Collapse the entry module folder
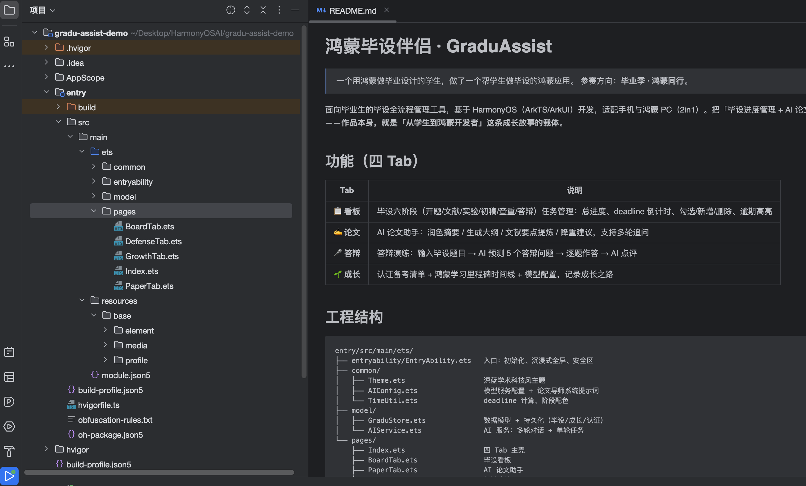The height and width of the screenshot is (486, 806). tap(46, 92)
